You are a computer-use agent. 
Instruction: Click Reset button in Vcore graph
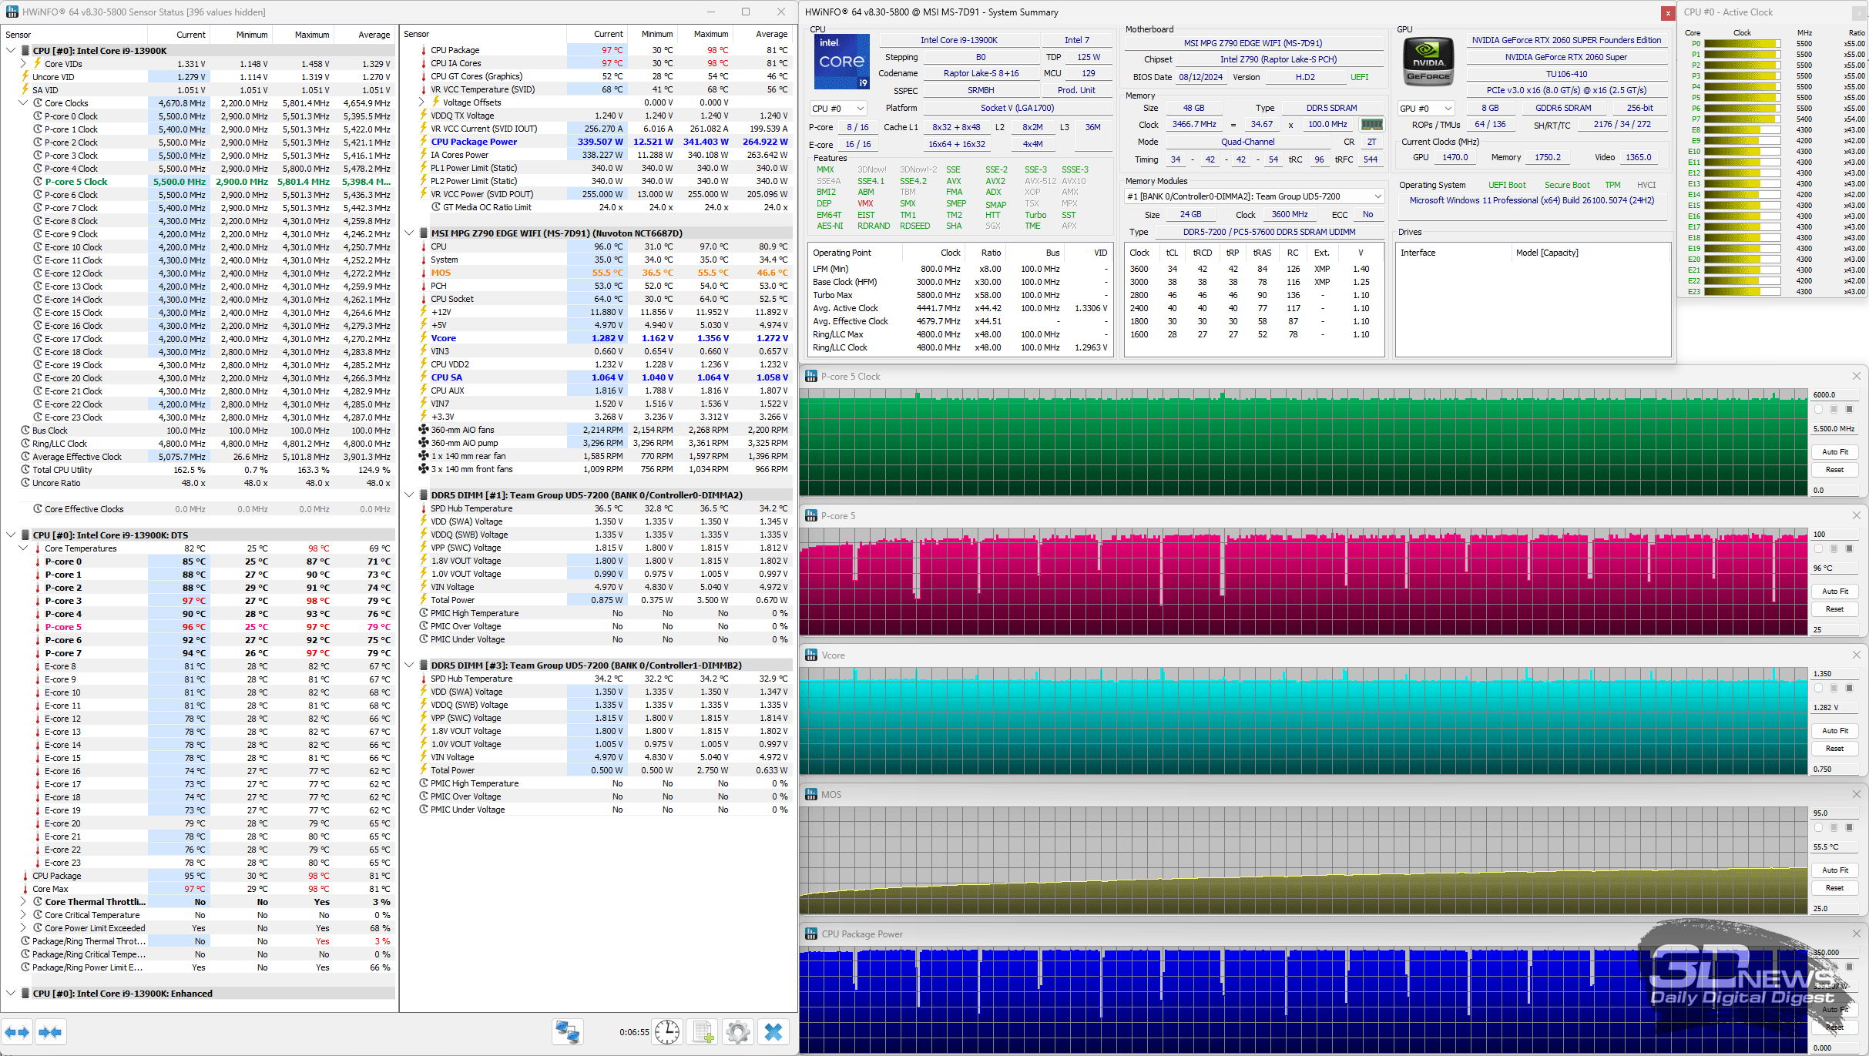point(1834,749)
